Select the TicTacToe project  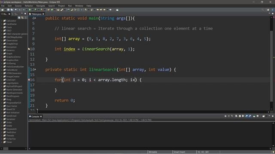click(x=11, y=139)
